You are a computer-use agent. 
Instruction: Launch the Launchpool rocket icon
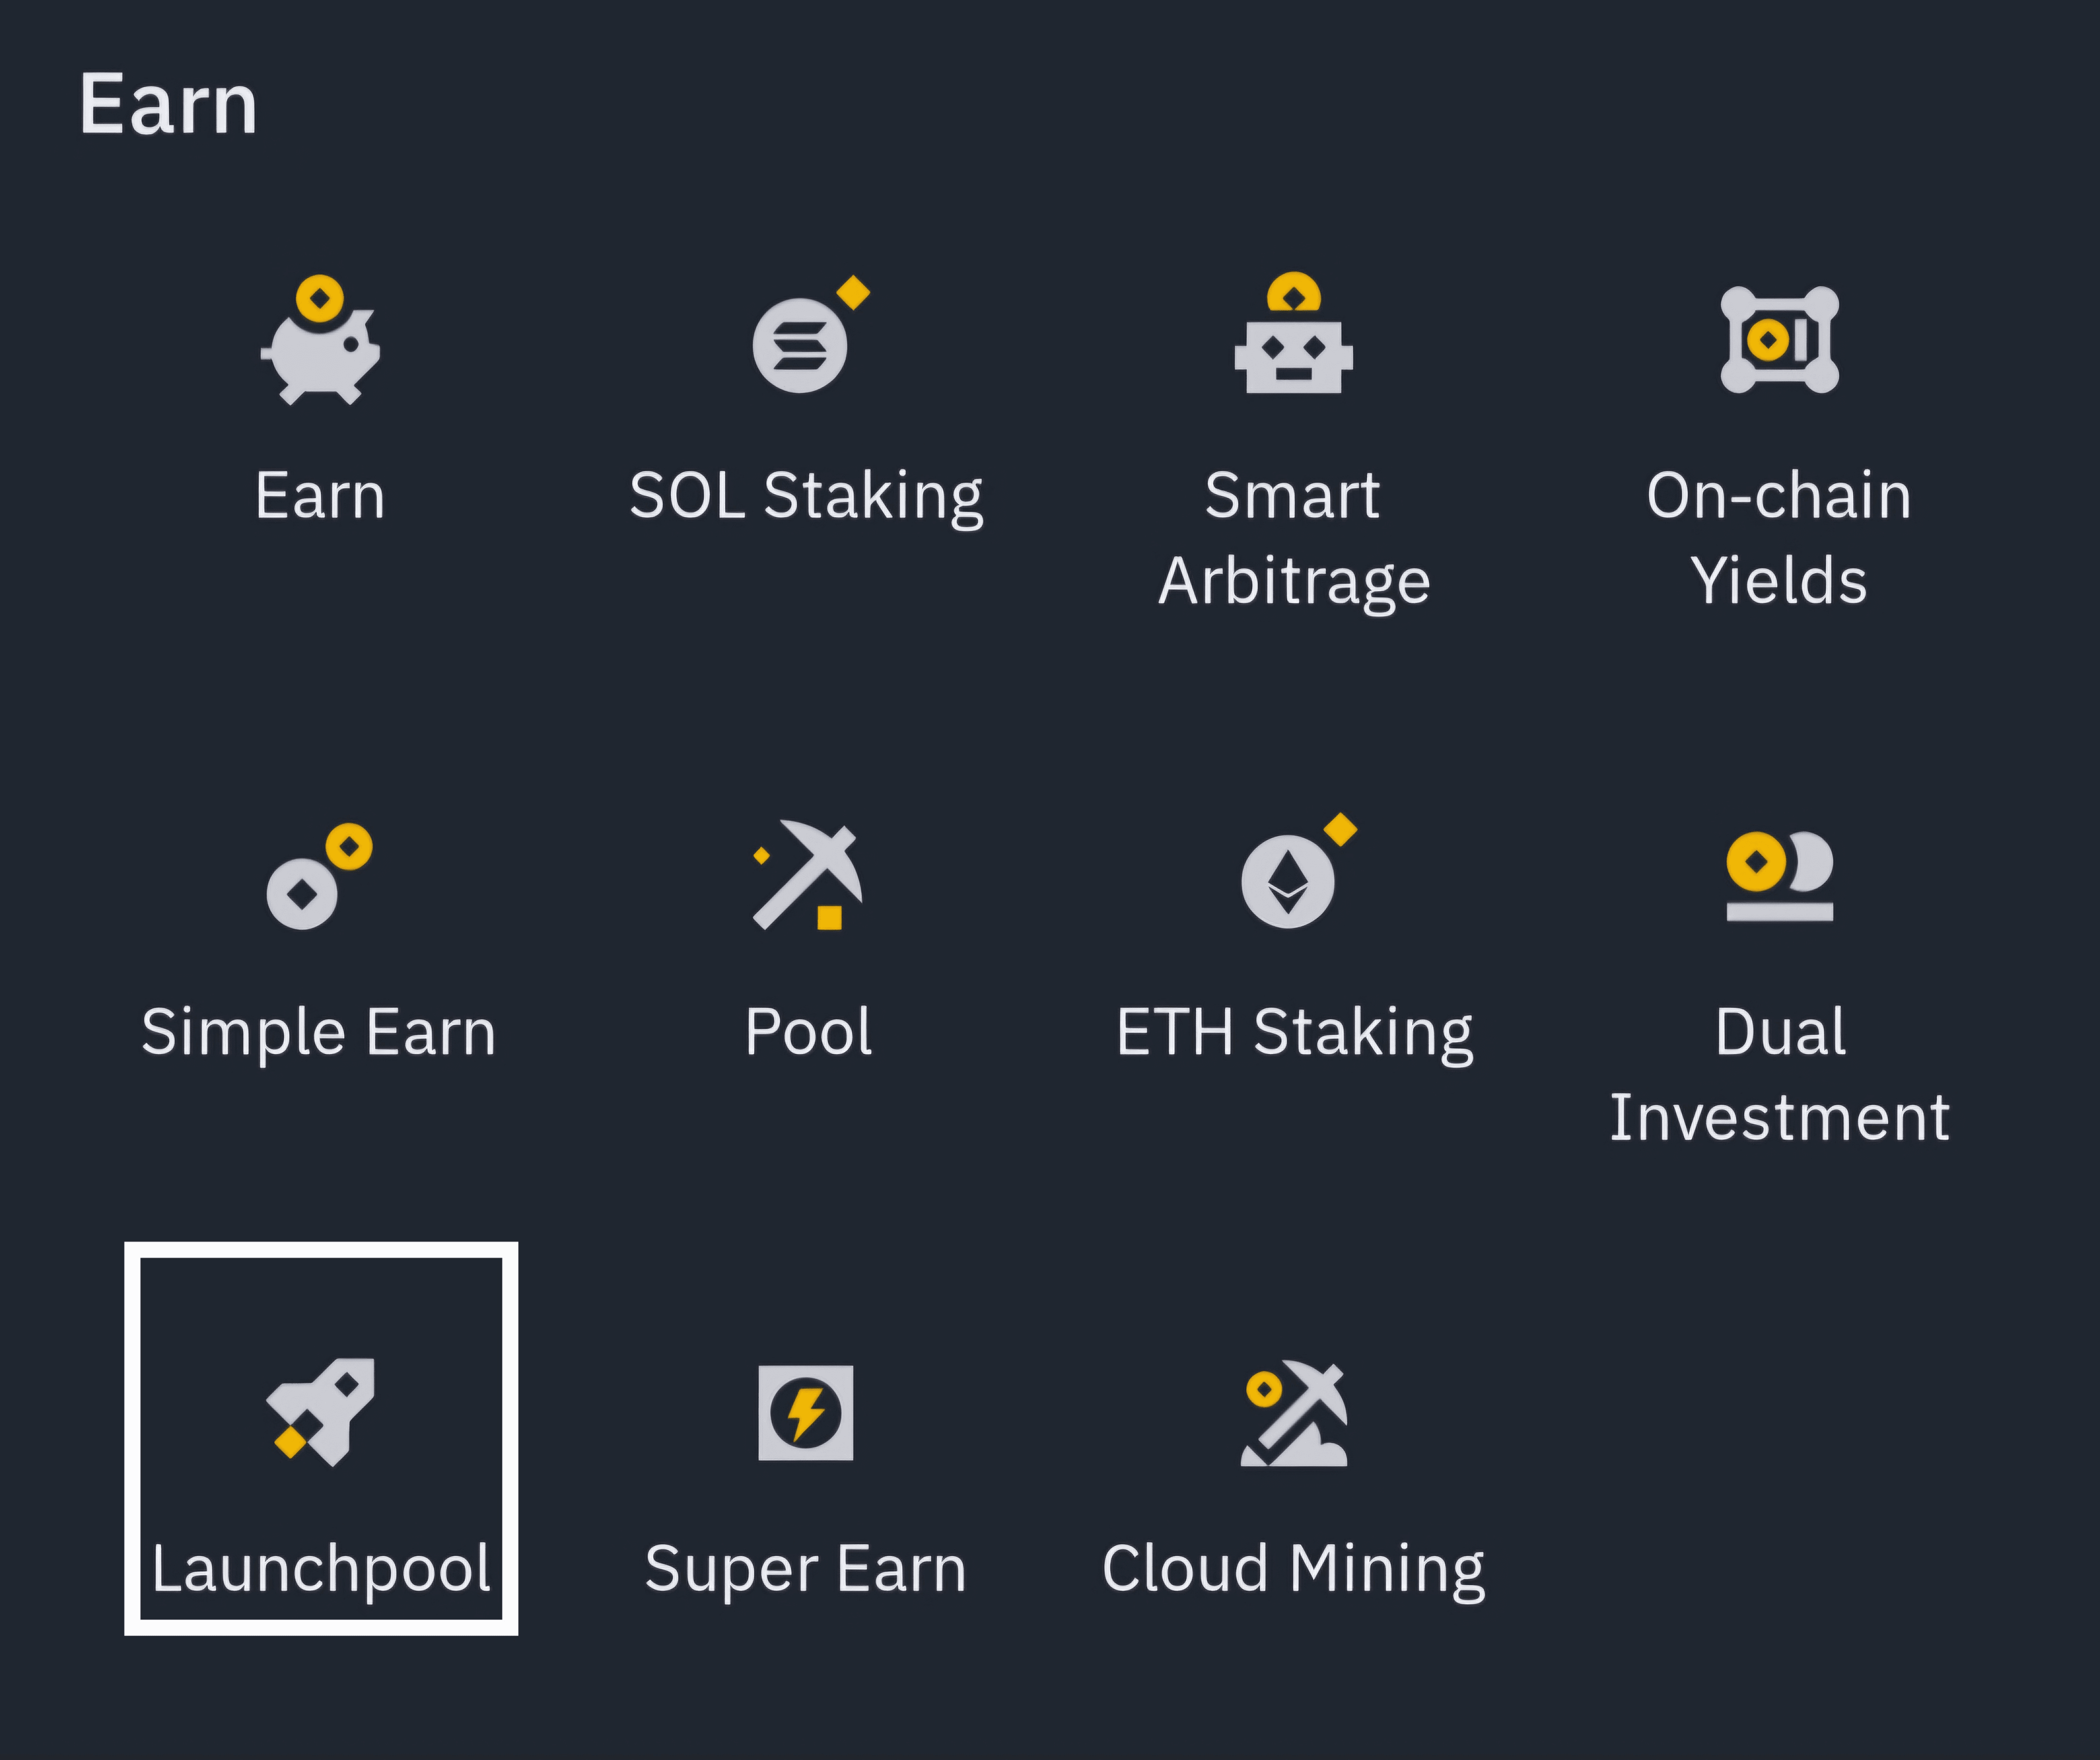tap(320, 1412)
